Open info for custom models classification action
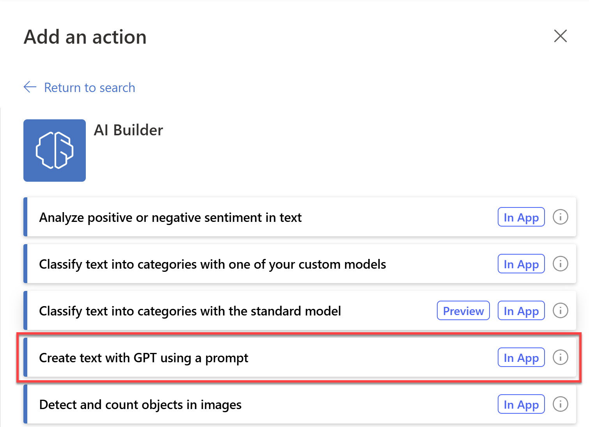The width and height of the screenshot is (589, 427). (561, 264)
